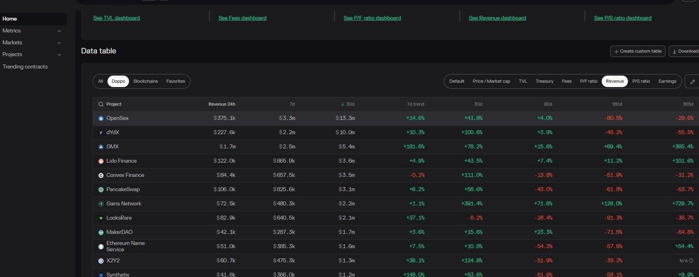Click the info icon next to N/A
699x277 pixels.
[x=691, y=261]
